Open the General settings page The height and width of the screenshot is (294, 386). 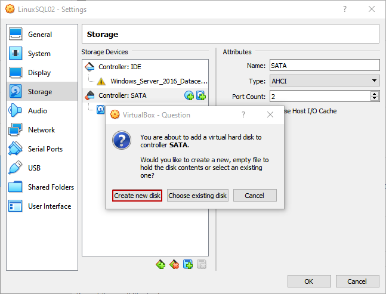click(39, 35)
